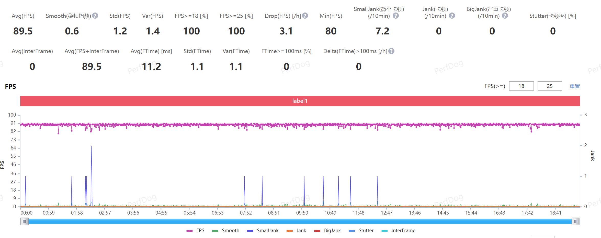Toggle FPS series in chart legend

[x=196, y=231]
